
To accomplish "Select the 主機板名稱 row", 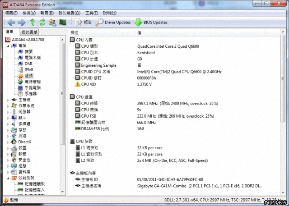I will tap(174, 186).
